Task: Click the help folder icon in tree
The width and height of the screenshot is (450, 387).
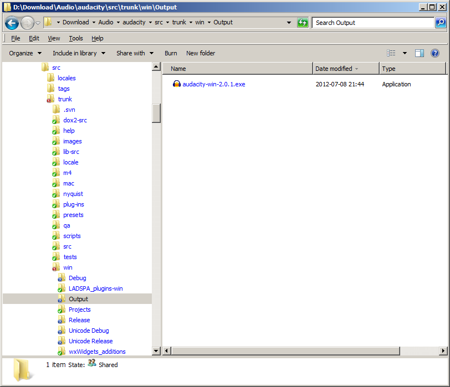Action: (x=56, y=131)
